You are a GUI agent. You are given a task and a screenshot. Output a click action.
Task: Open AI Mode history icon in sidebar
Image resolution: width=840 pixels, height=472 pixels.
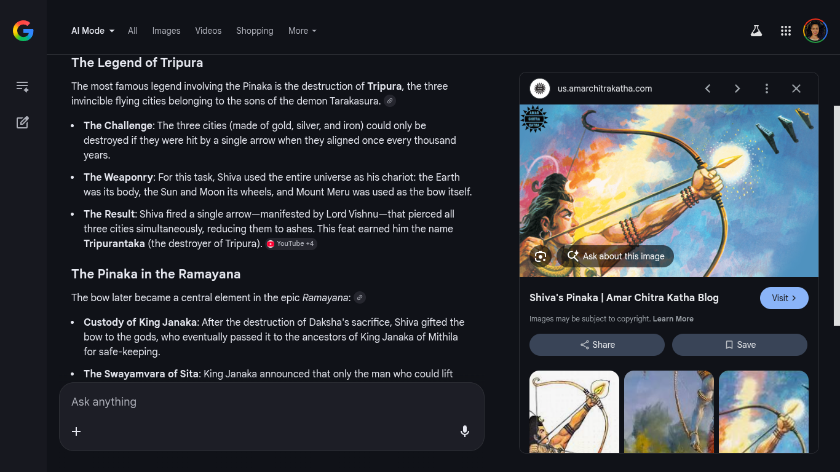coord(23,87)
